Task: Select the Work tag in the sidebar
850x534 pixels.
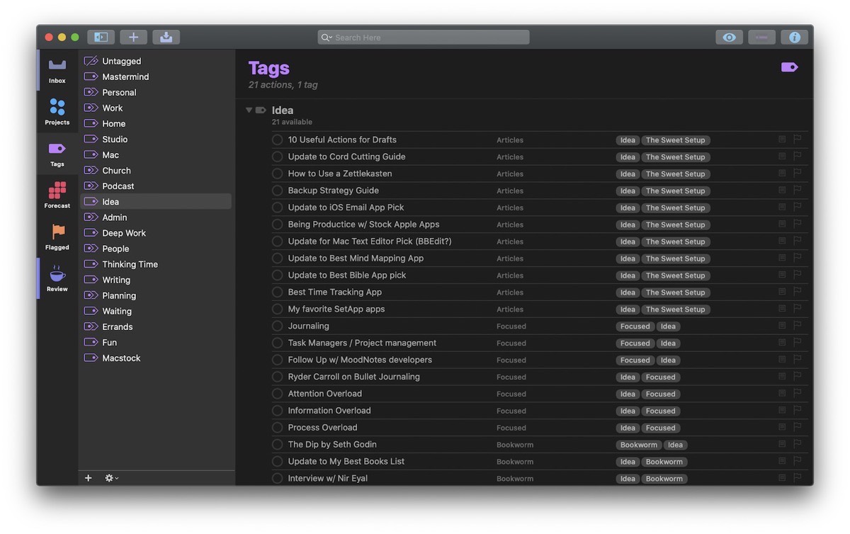Action: pos(156,108)
